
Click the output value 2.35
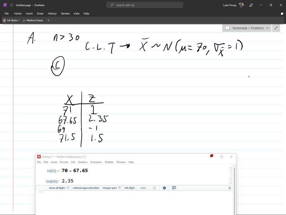point(68,181)
